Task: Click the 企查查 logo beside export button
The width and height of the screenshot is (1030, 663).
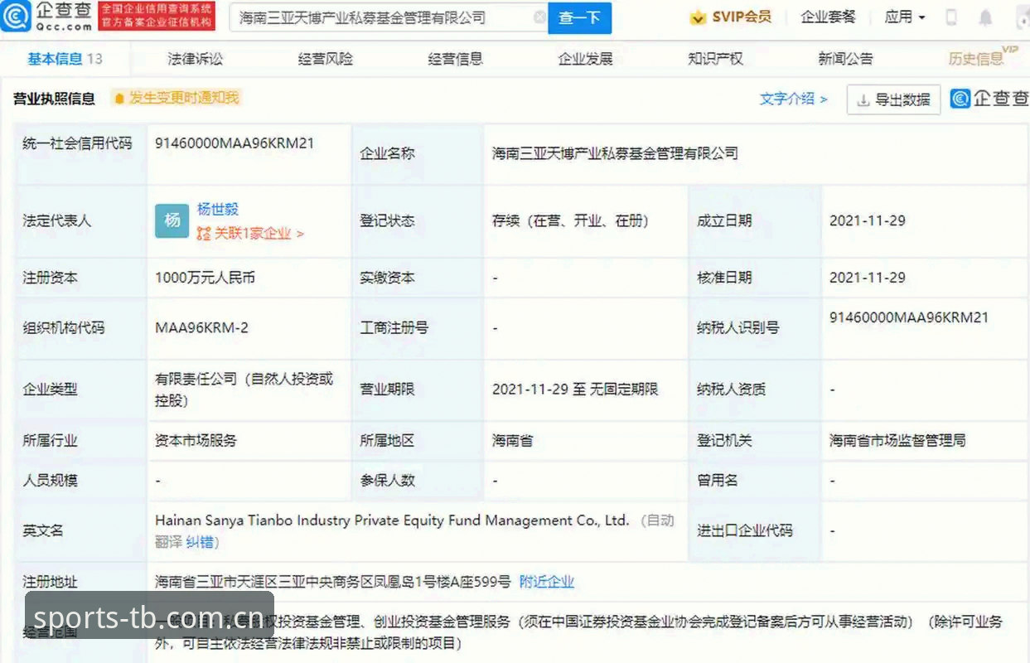Action: pos(989,99)
